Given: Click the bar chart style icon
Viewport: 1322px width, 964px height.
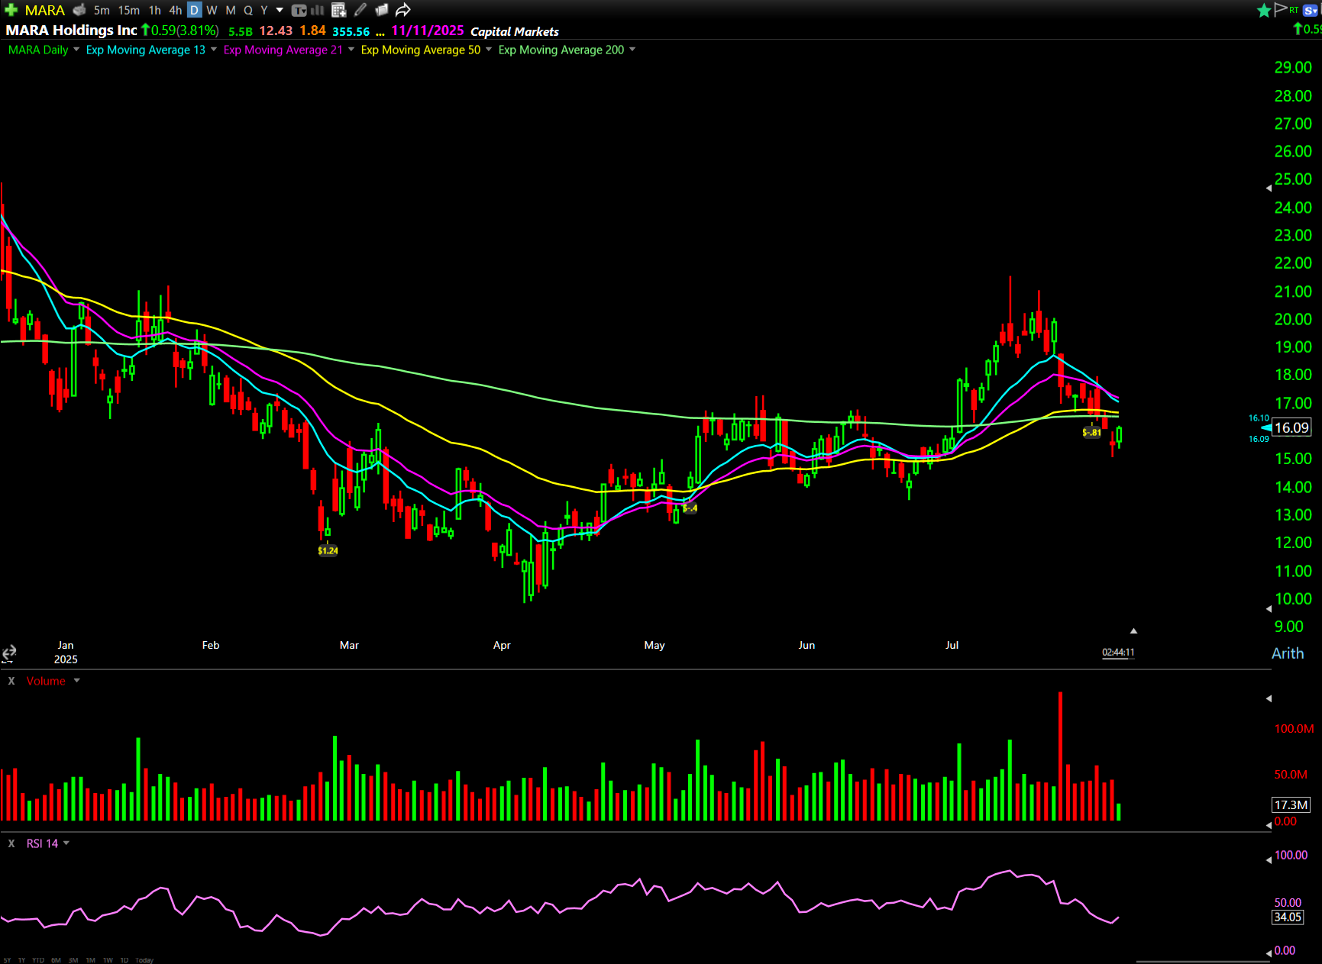Looking at the screenshot, I should 317,10.
